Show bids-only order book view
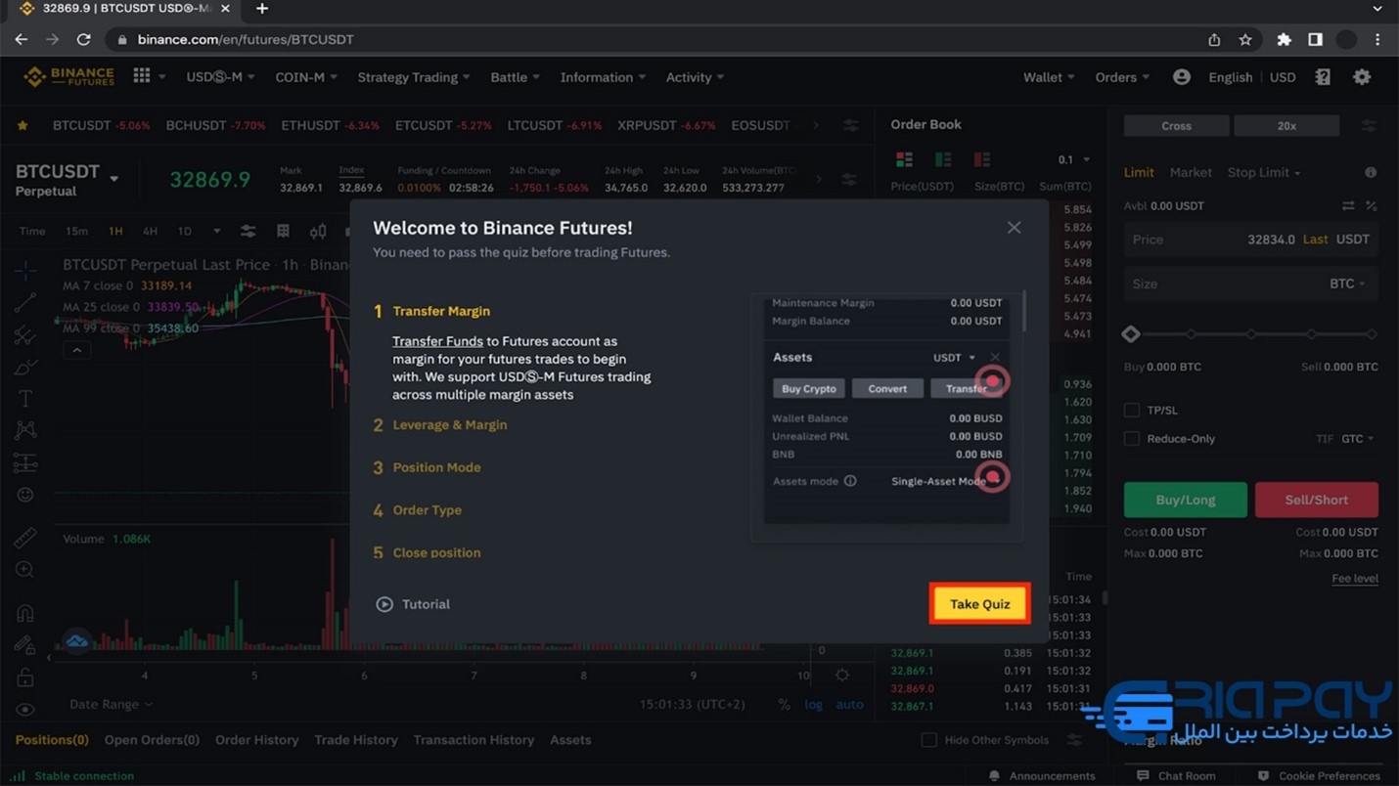Image resolution: width=1399 pixels, height=786 pixels. click(943, 159)
